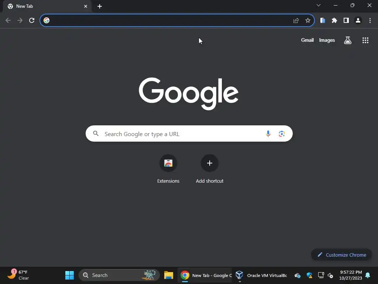
Task: Open the taskbar clock showing 9:57:22 PM
Action: [351, 275]
